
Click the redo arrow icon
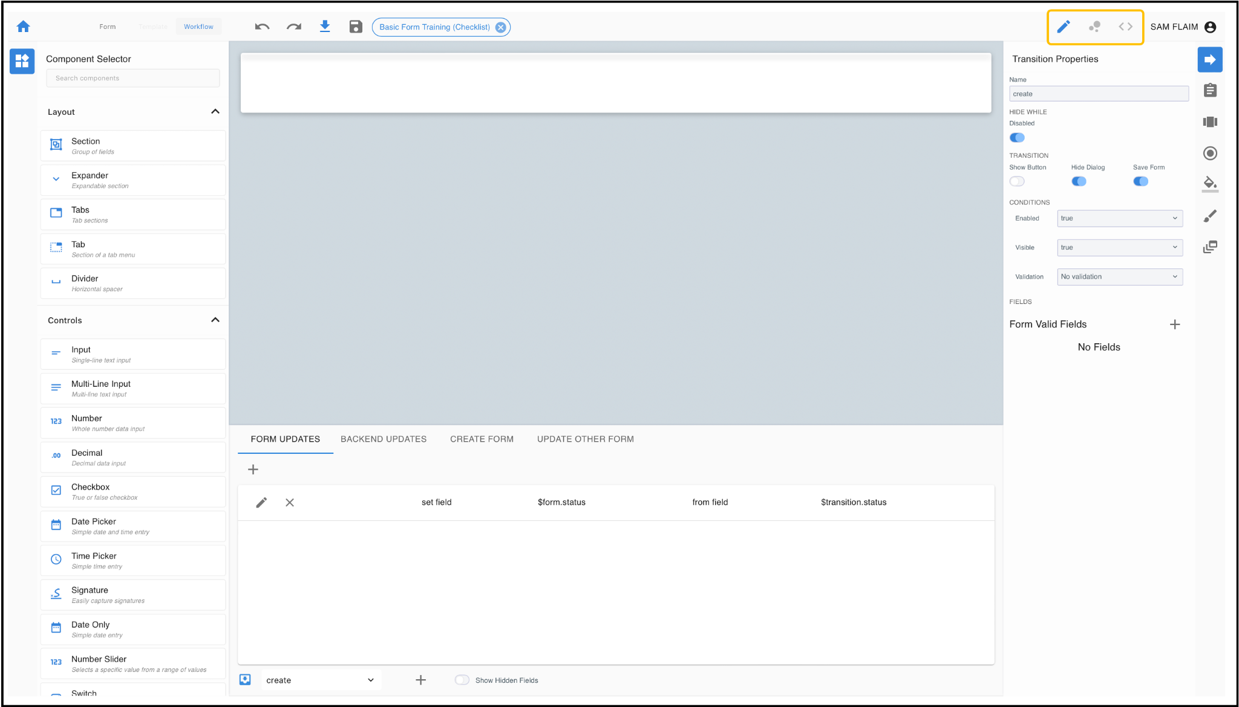pos(294,27)
